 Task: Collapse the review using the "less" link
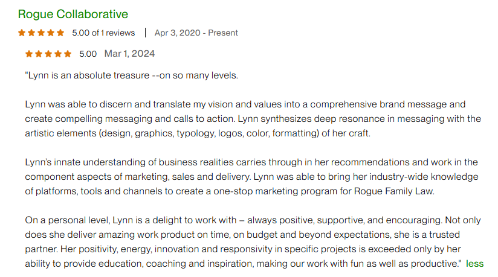point(475,264)
